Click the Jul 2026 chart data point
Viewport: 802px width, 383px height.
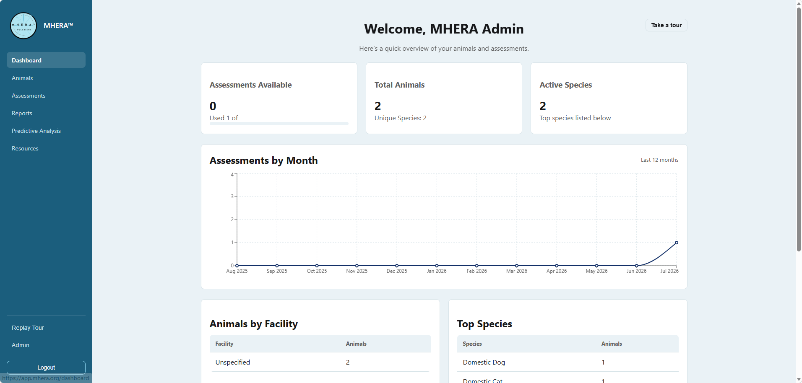pos(676,243)
